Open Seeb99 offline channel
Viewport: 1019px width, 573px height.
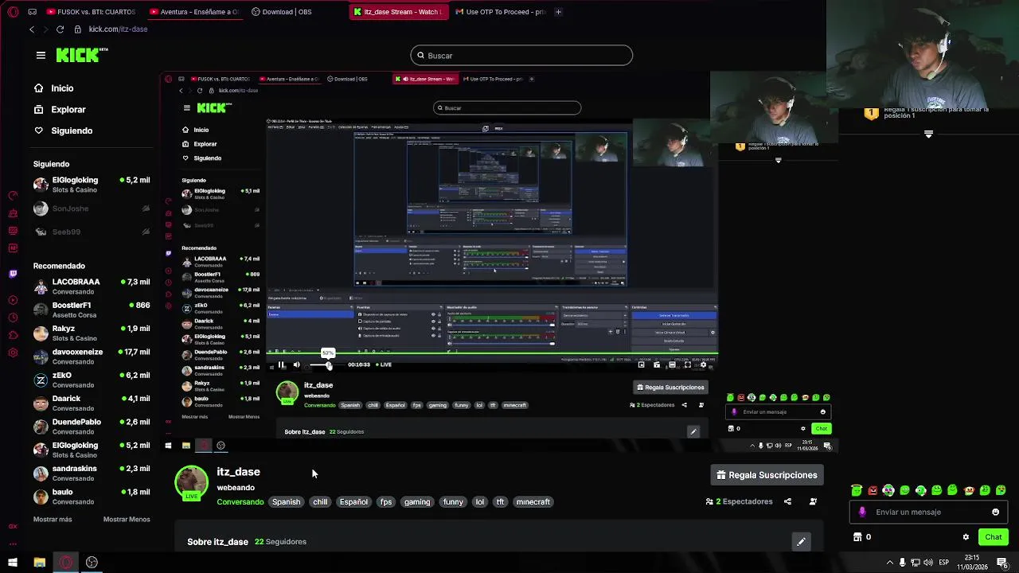pos(92,232)
